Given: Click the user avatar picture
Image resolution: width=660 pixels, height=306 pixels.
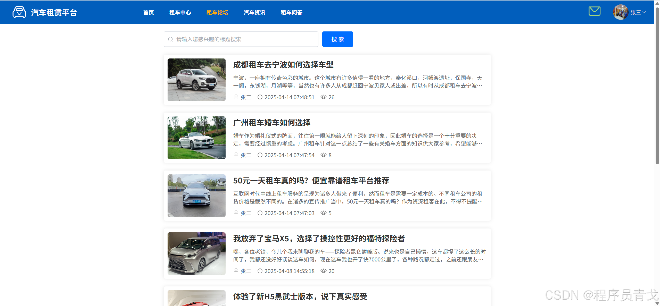Looking at the screenshot, I should (x=620, y=12).
